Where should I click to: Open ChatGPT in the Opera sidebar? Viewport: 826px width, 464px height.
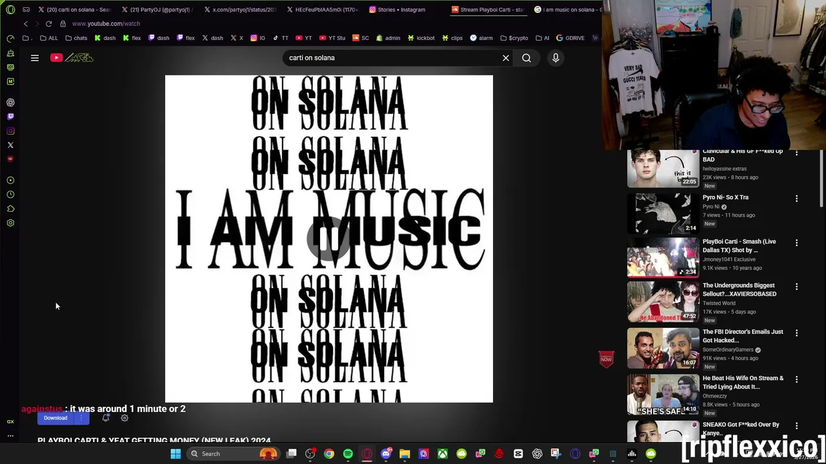(10, 102)
